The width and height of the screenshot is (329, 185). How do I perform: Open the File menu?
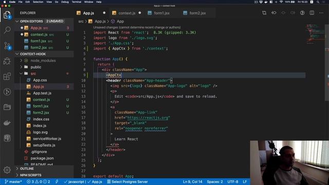tap(21, 2)
